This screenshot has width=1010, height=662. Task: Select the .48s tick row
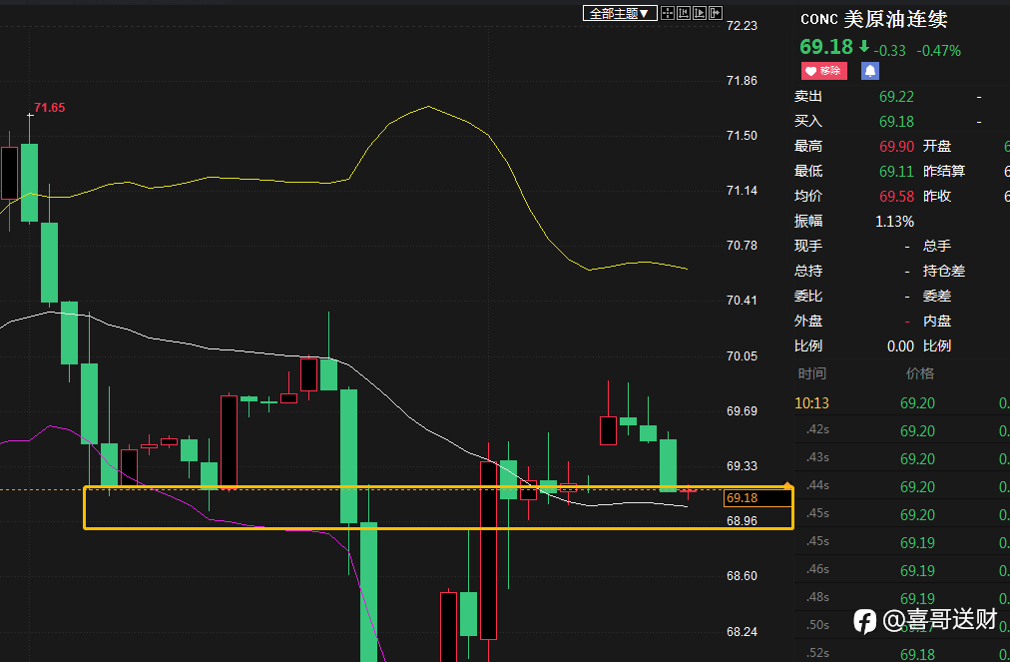902,598
